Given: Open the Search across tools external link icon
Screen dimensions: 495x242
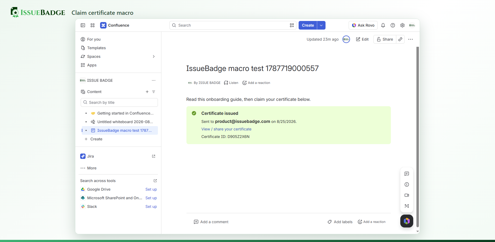Looking at the screenshot, I should [x=155, y=181].
